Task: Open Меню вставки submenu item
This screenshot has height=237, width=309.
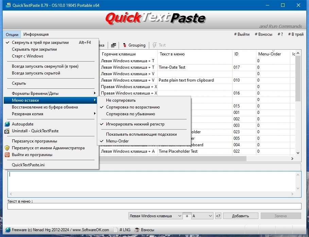Action: tap(51, 100)
